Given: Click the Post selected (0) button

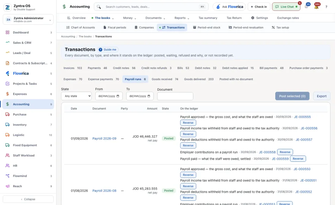Looking at the screenshot, I should coord(292,96).
